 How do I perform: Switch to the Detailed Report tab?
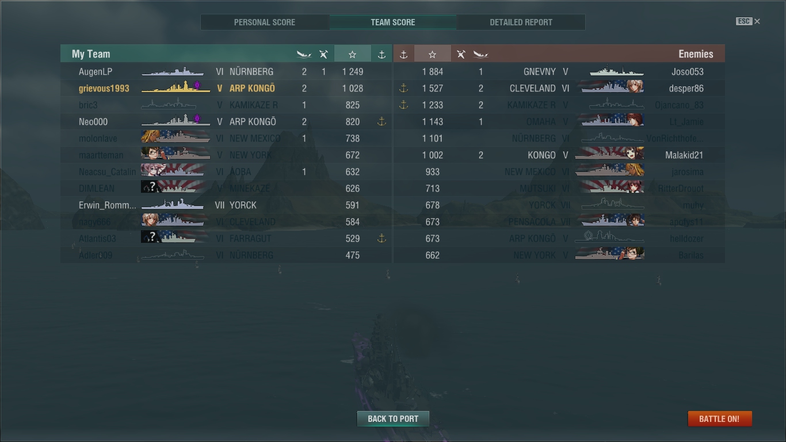(x=521, y=22)
